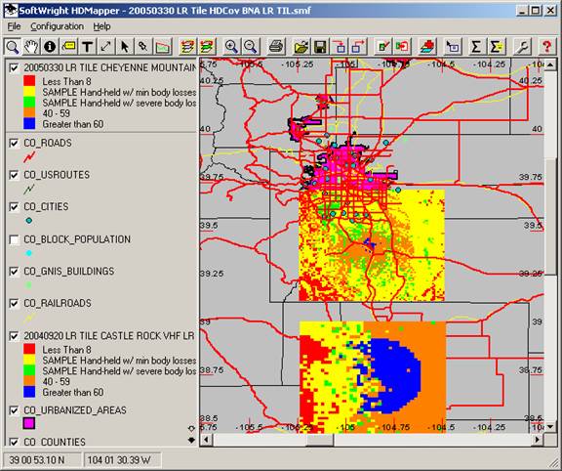Click the green-arrow layers icon

(x=207, y=47)
